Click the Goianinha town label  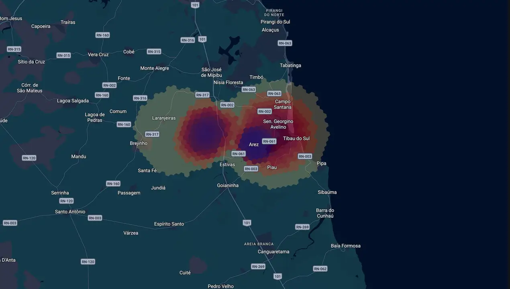(228, 185)
